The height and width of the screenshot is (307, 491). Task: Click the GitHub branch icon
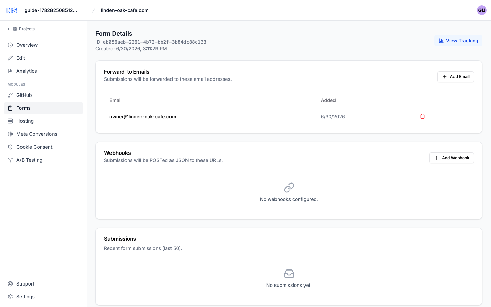pos(10,95)
